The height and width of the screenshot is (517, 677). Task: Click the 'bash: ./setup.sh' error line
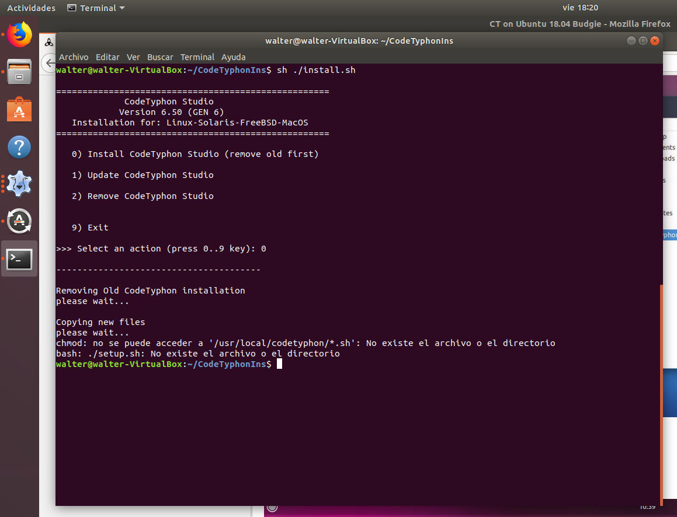[198, 354]
